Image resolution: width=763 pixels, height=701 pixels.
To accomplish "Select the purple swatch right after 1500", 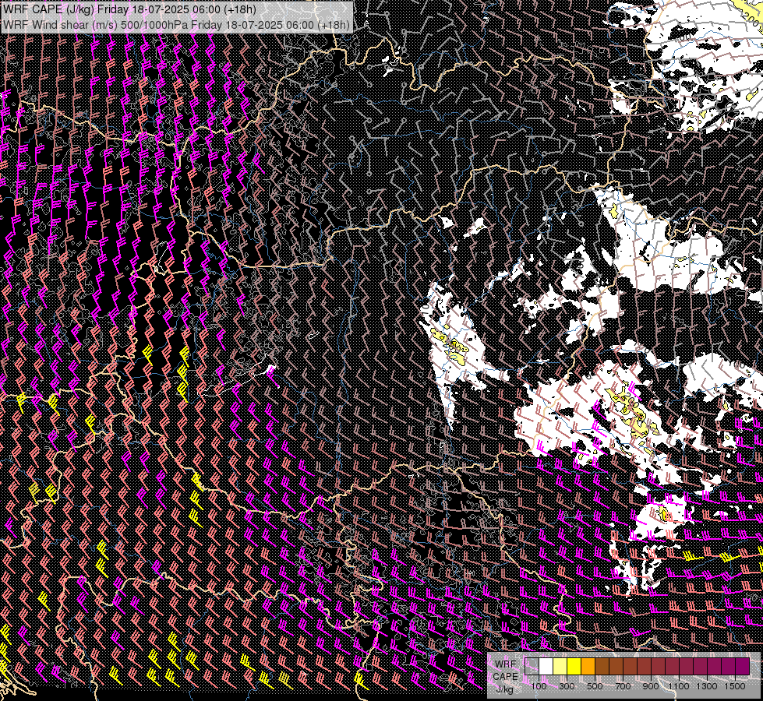I will point(743,666).
